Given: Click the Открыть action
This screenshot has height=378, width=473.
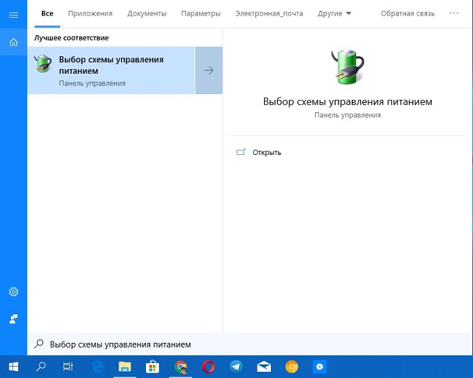Looking at the screenshot, I should tap(267, 152).
